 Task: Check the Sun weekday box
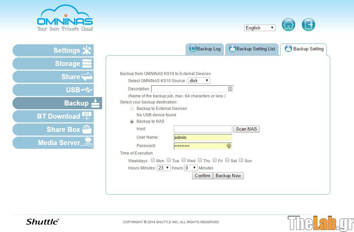tap(241, 160)
